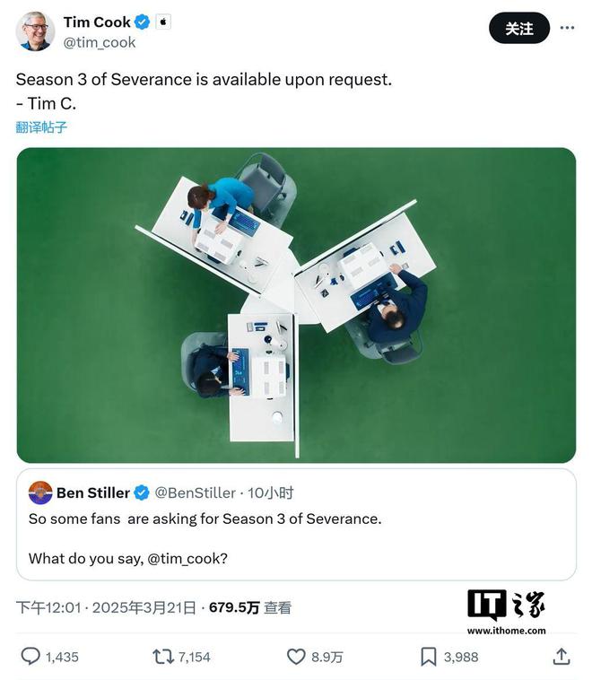The width and height of the screenshot is (592, 680).
Task: Click Ben Stiller's verified badge
Action: [142, 493]
